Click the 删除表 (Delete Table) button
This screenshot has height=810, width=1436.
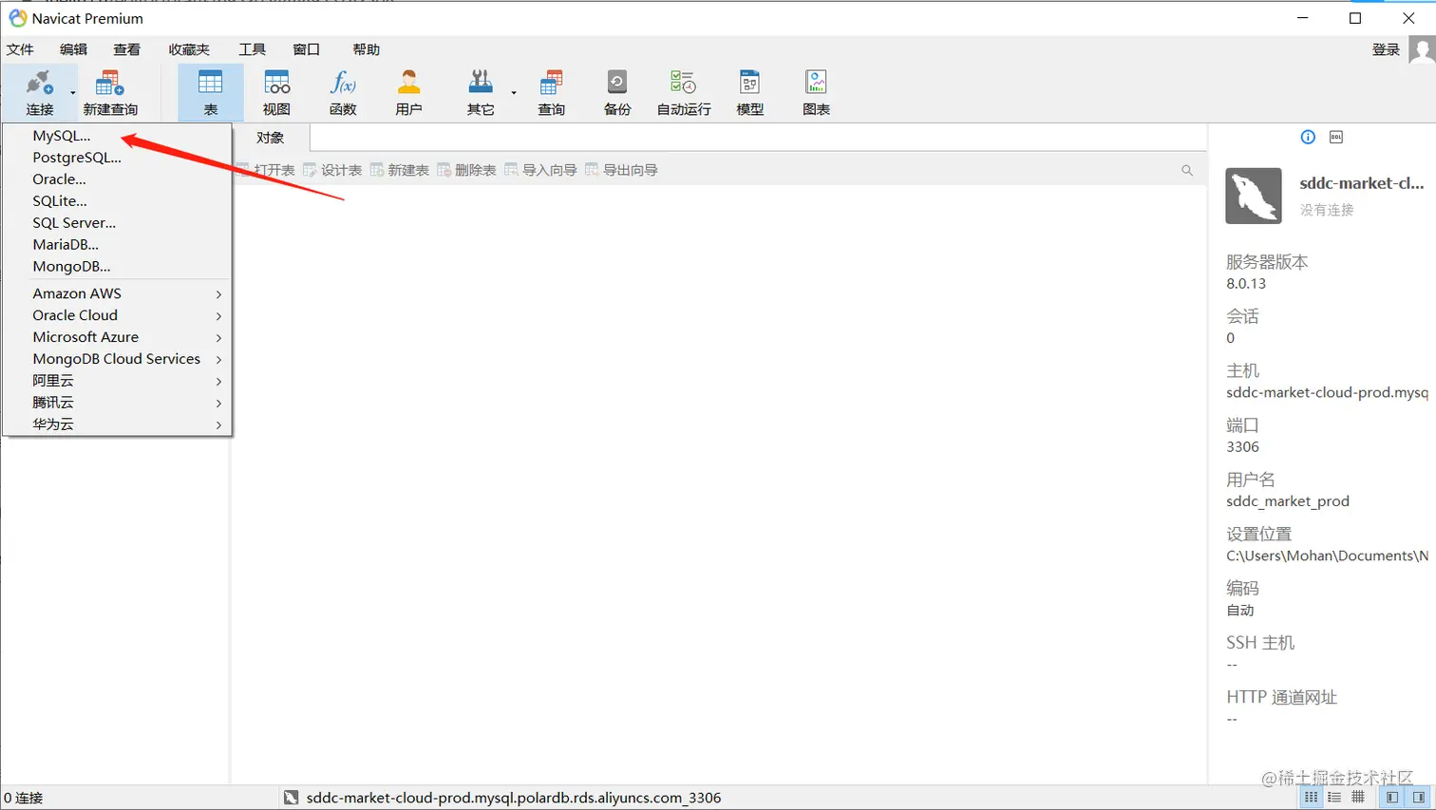(x=466, y=170)
